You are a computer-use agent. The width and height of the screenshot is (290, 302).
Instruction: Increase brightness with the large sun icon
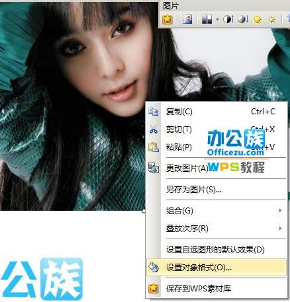[258, 19]
